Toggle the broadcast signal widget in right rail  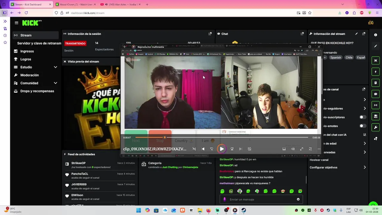click(x=375, y=105)
